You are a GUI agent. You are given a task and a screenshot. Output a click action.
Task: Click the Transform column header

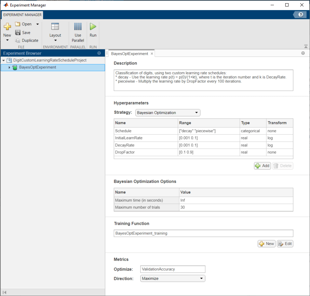(x=279, y=123)
